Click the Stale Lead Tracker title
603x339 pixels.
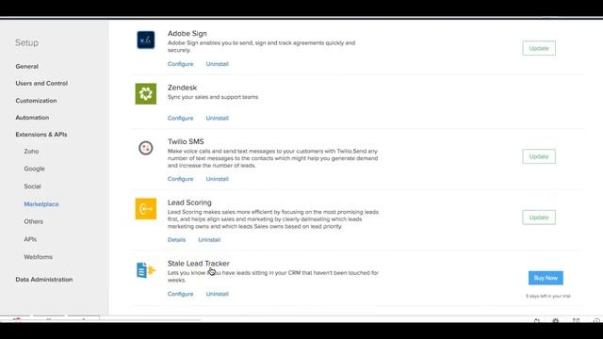pos(199,264)
